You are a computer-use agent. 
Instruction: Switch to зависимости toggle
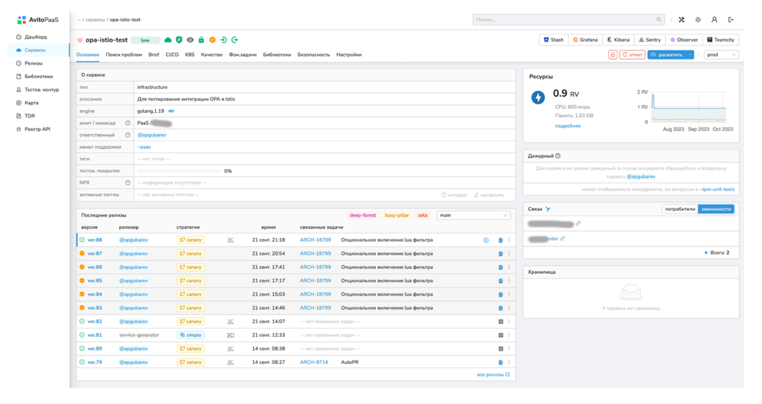tap(716, 209)
